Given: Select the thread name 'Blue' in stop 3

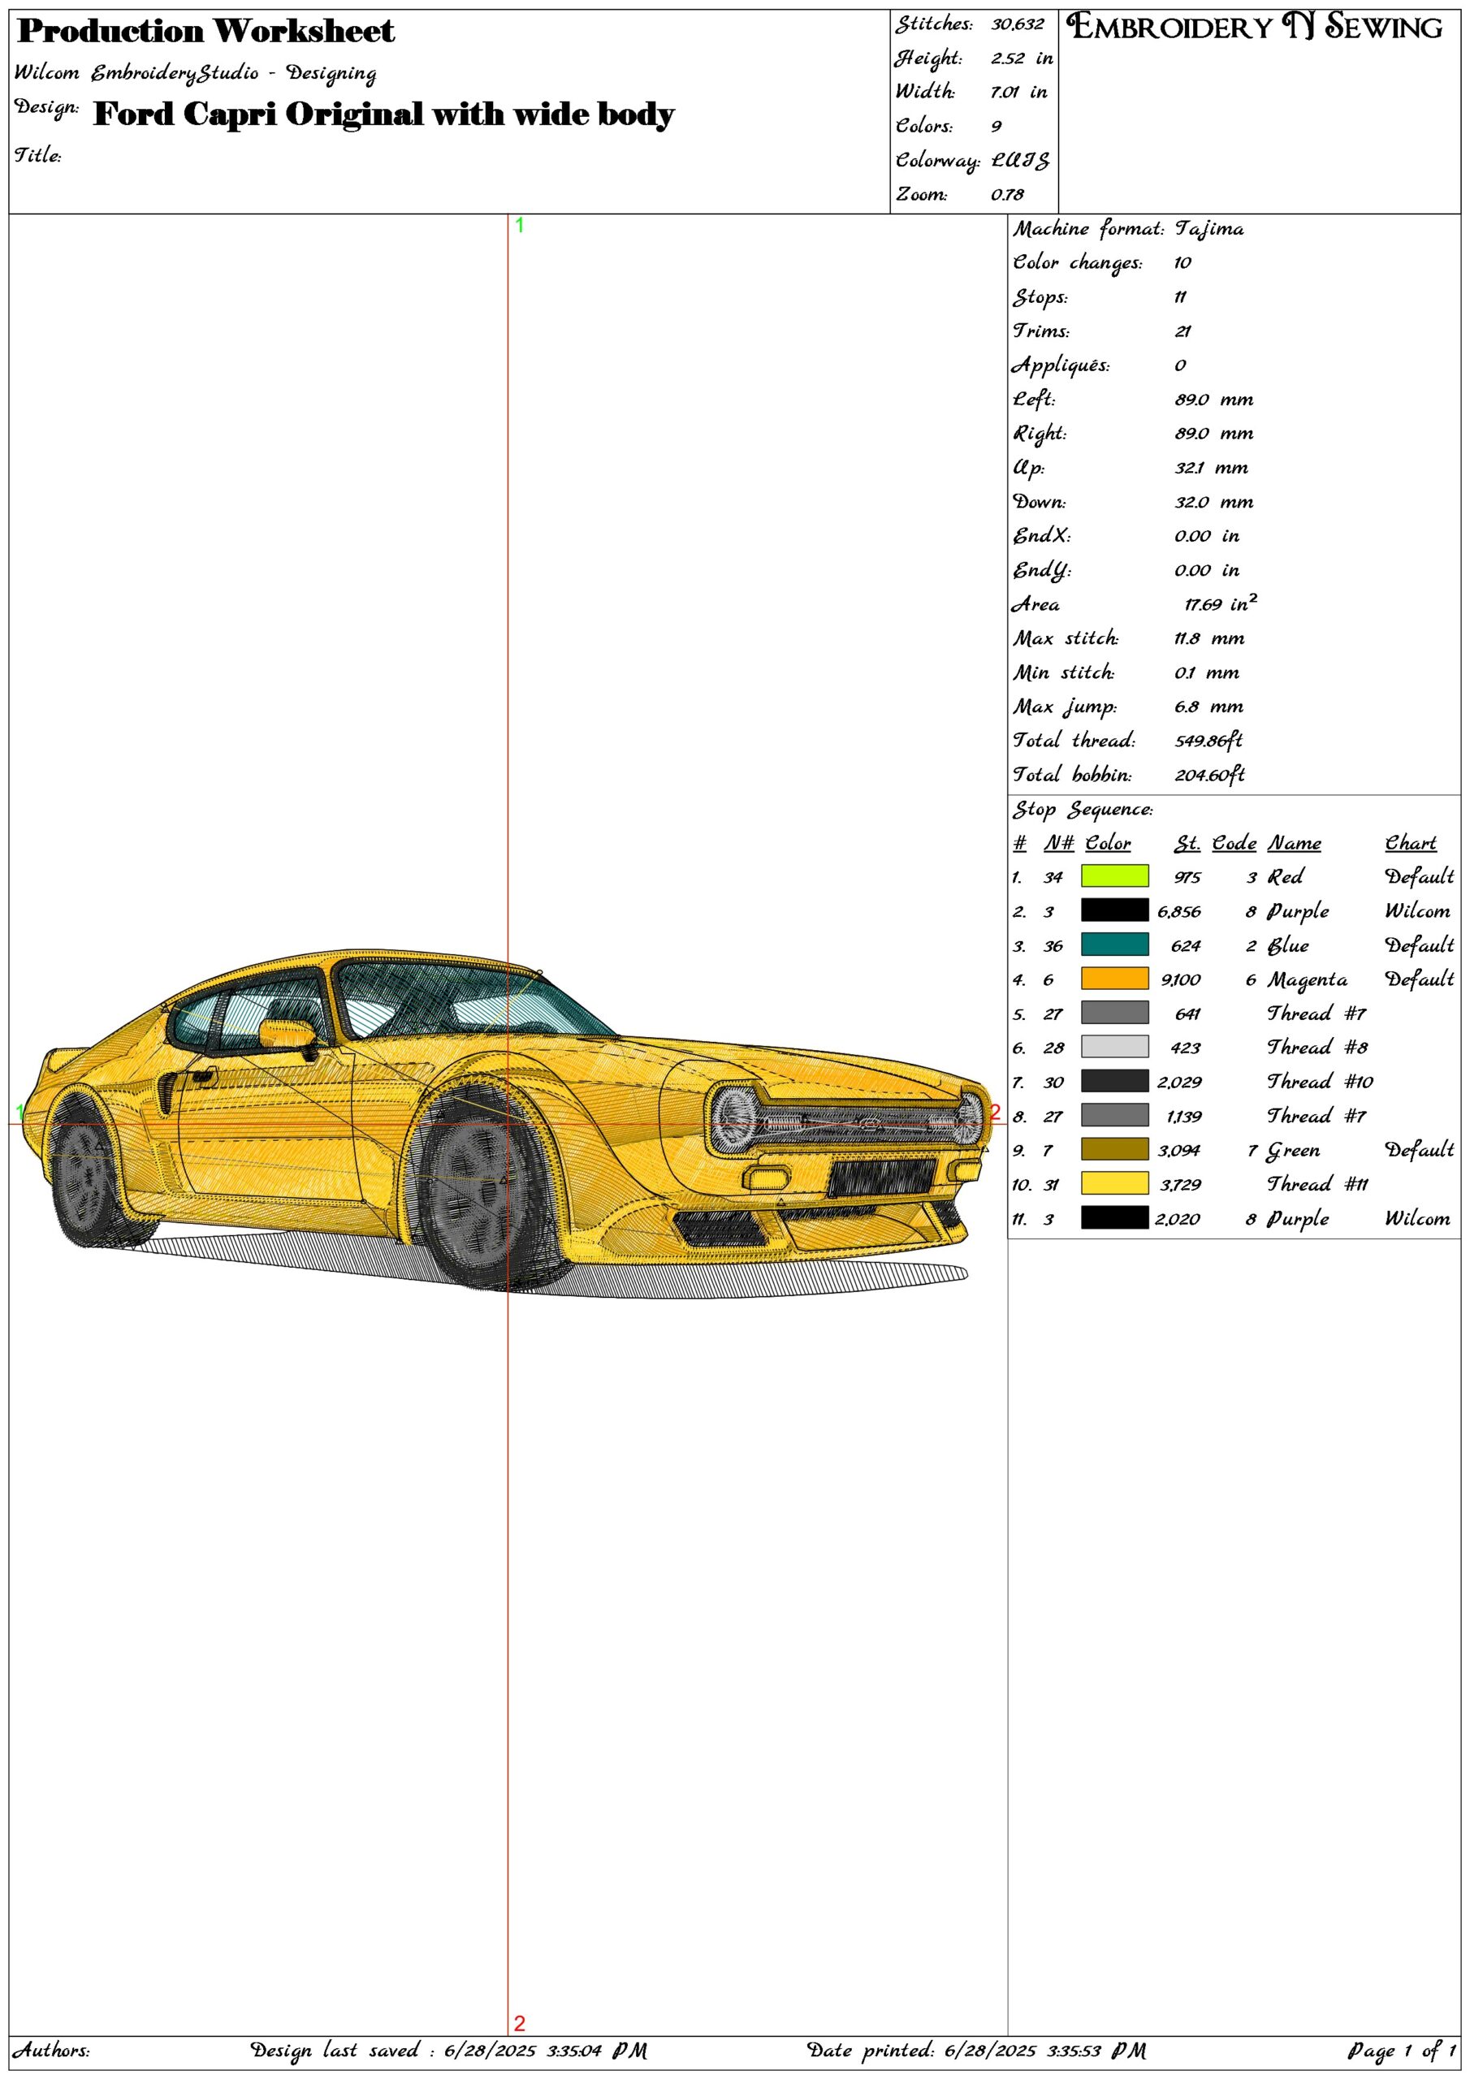Looking at the screenshot, I should (1288, 945).
